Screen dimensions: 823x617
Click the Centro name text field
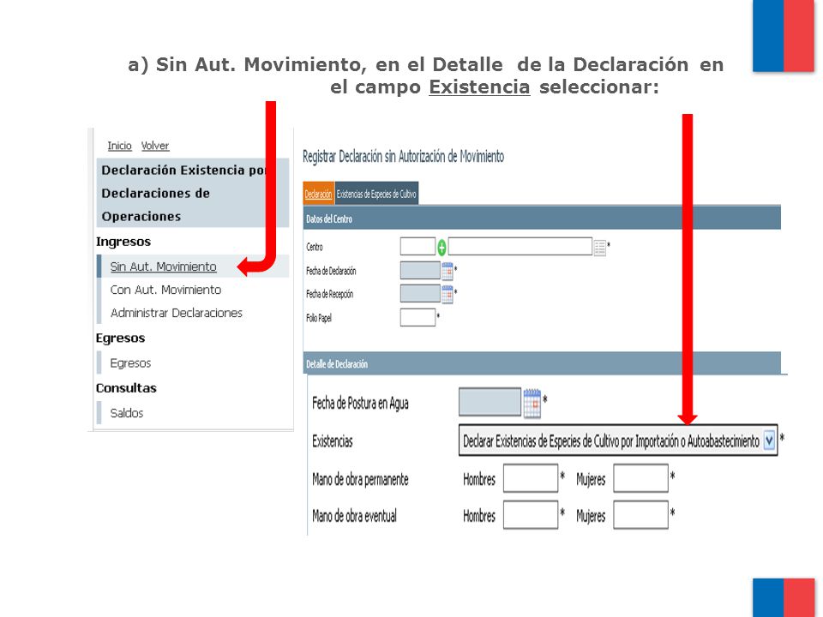tap(520, 247)
